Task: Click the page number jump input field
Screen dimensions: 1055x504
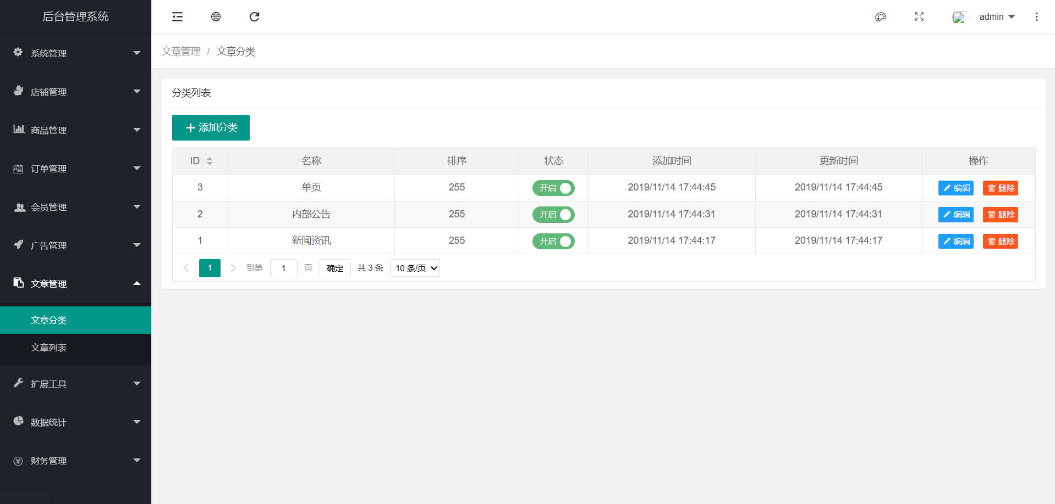Action: coord(283,268)
